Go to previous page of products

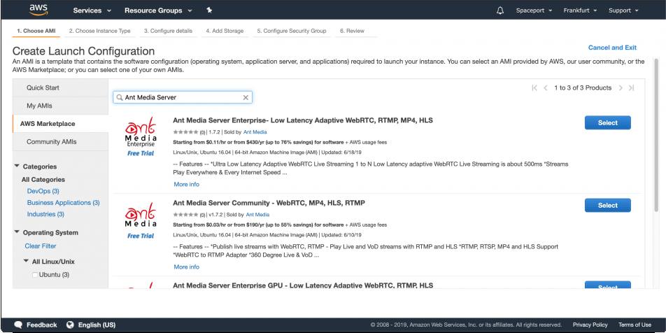click(546, 88)
